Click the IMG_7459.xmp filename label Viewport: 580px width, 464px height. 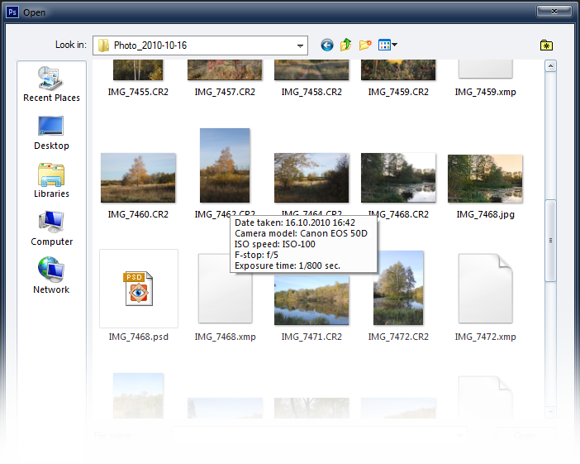tap(485, 92)
